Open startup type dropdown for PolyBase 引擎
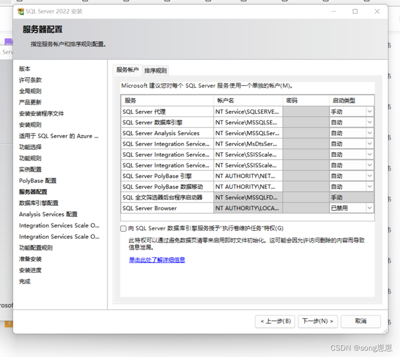Image resolution: width=400 pixels, height=357 pixels. (369, 176)
